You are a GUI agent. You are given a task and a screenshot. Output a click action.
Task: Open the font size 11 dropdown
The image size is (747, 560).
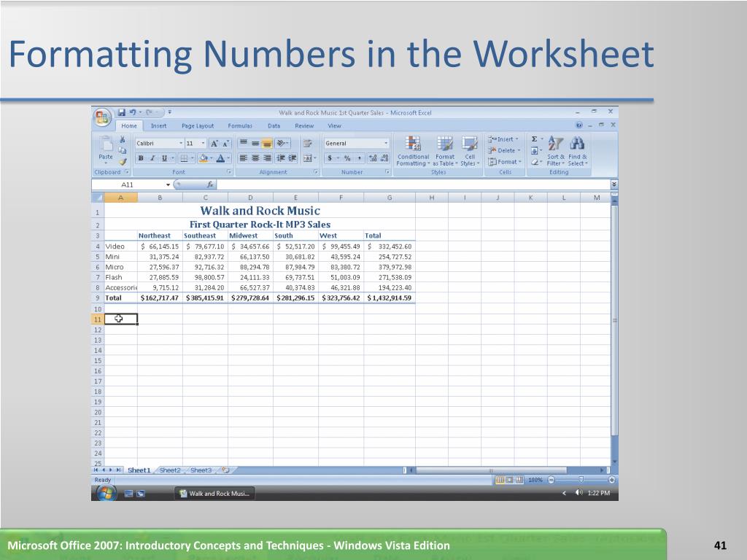point(204,144)
